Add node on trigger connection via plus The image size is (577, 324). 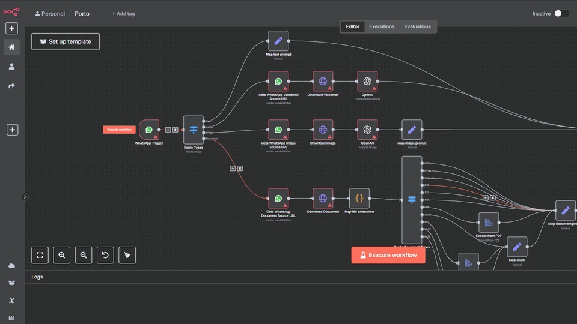point(168,130)
